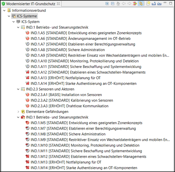
Task: Select IND.1.M12 Etablieren eines Schwachstellen-Managements
Action: tap(89, 157)
